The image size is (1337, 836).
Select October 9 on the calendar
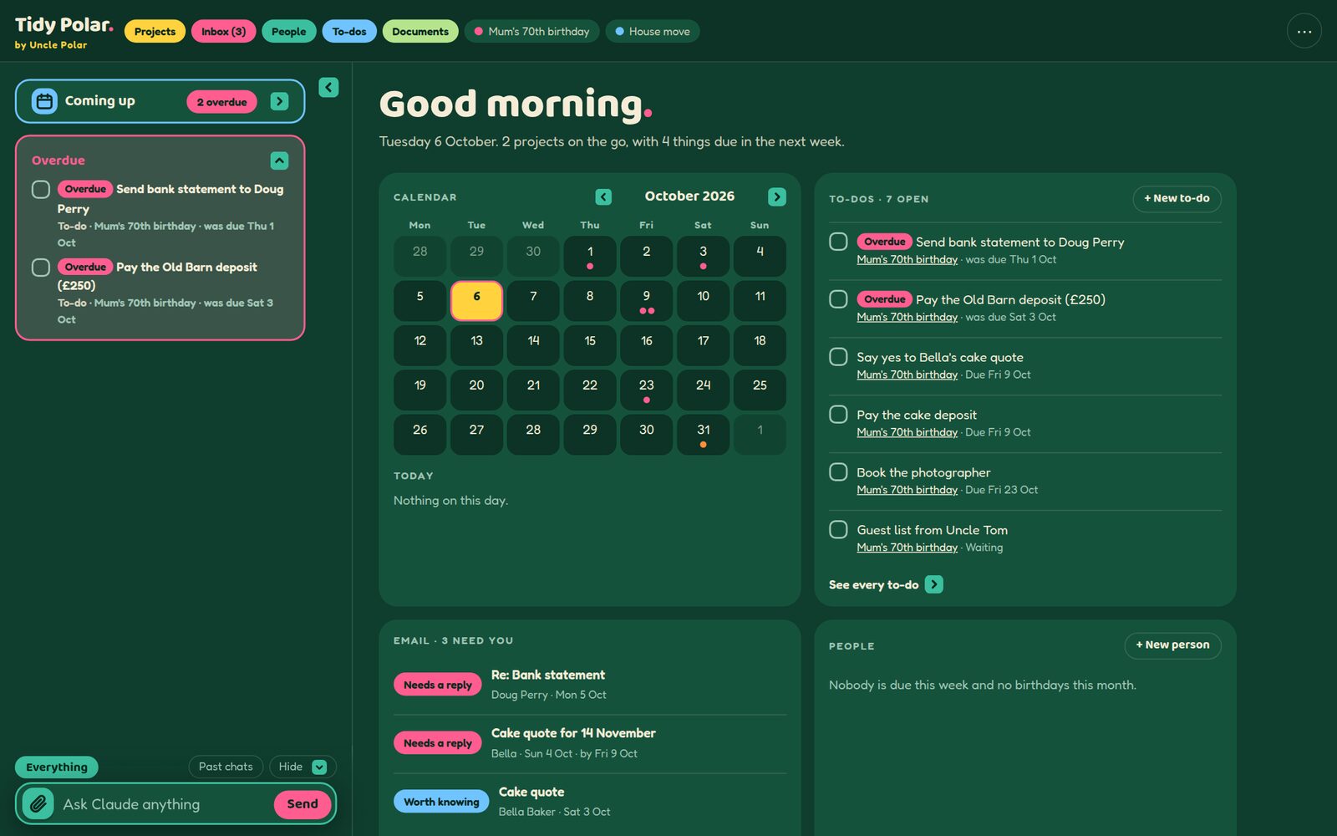(646, 301)
